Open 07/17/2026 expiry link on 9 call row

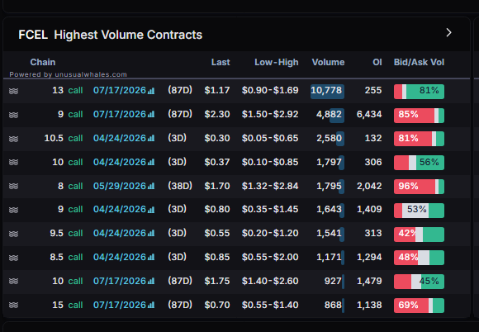pyautogui.click(x=120, y=114)
